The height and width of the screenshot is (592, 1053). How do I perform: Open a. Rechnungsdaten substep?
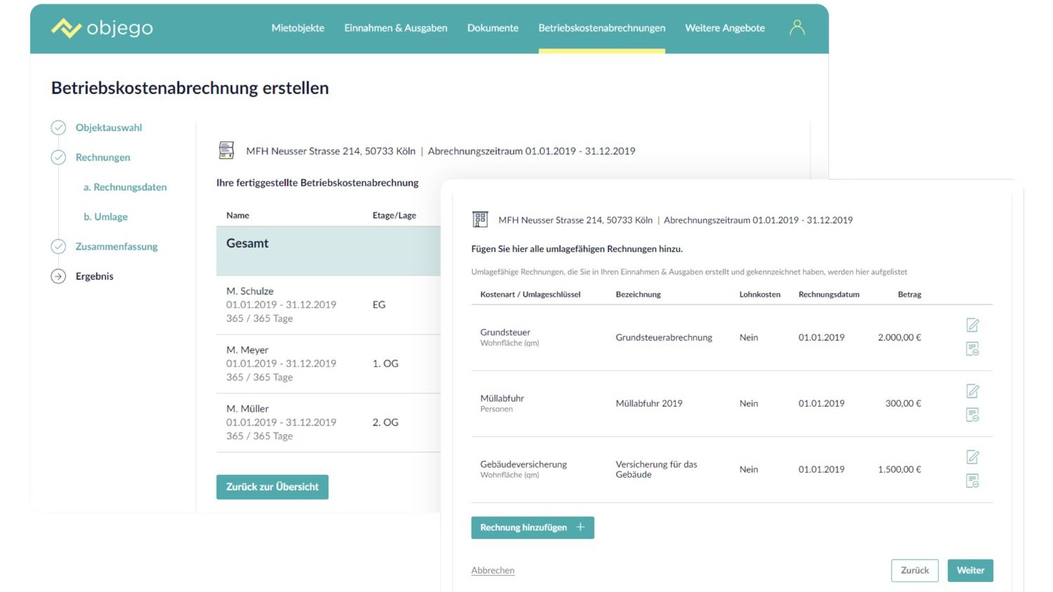point(125,187)
